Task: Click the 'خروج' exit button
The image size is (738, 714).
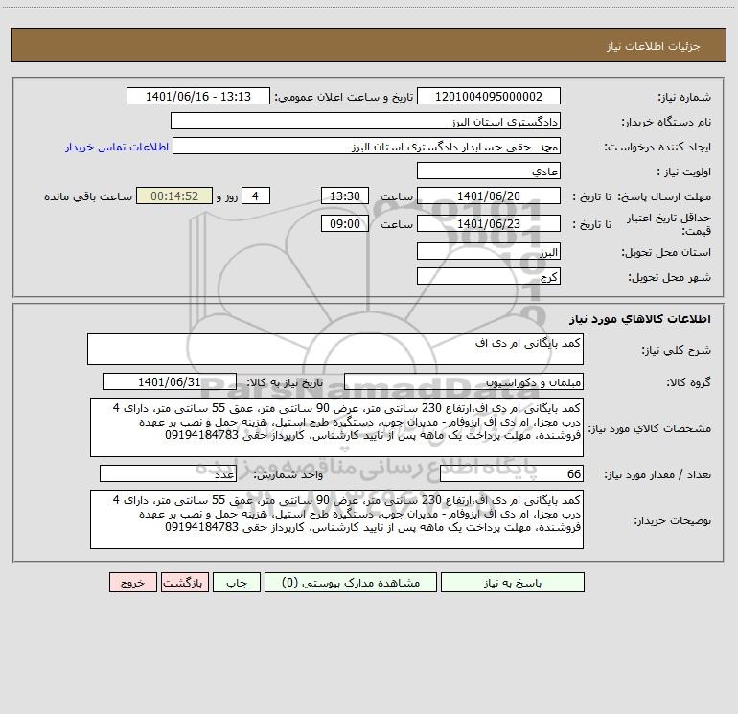Action: tap(132, 582)
